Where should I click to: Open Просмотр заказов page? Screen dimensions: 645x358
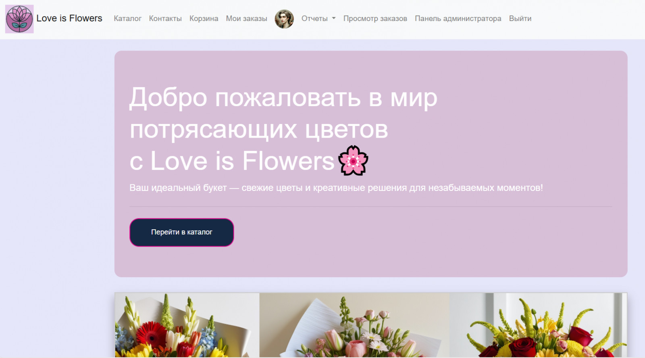click(375, 19)
